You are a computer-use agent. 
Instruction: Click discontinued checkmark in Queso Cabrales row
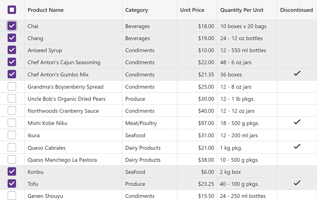297,147
